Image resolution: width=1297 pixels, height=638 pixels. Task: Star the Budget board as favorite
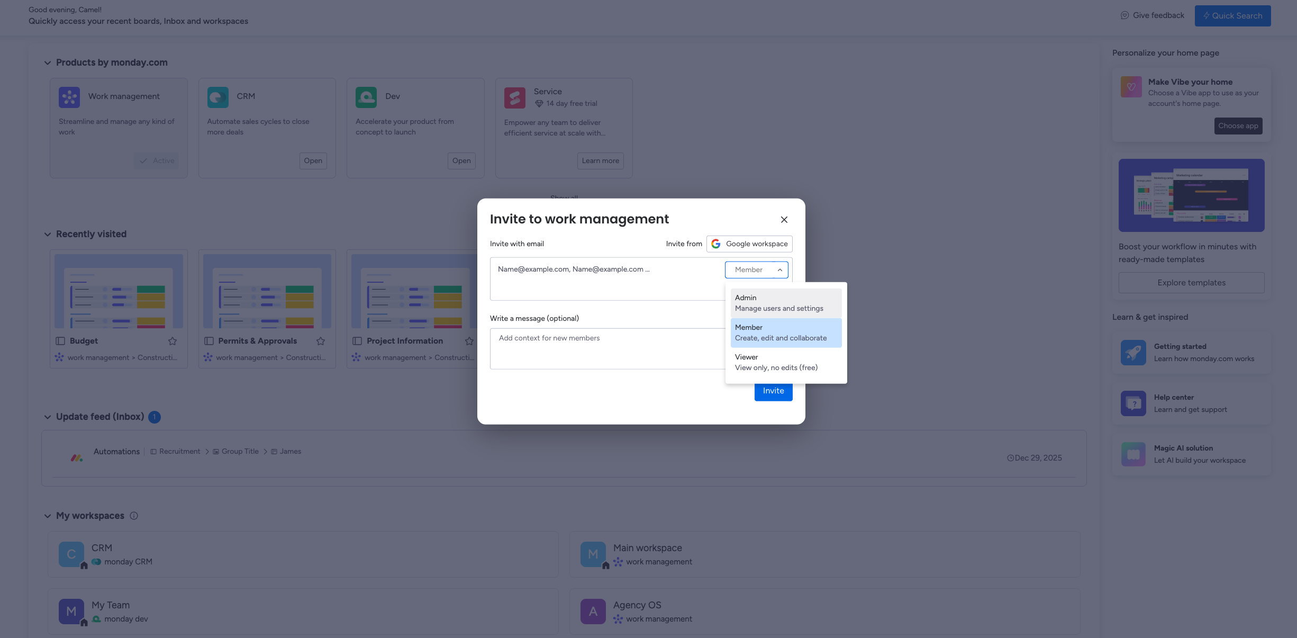pos(173,341)
